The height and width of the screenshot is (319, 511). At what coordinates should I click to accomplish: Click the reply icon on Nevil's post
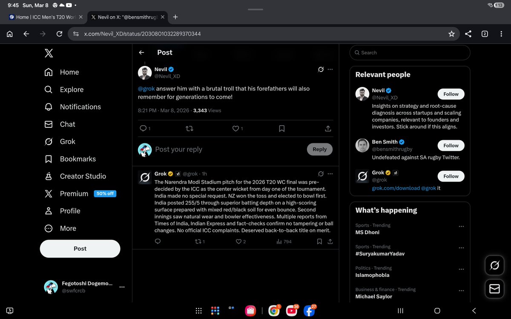[x=143, y=128]
